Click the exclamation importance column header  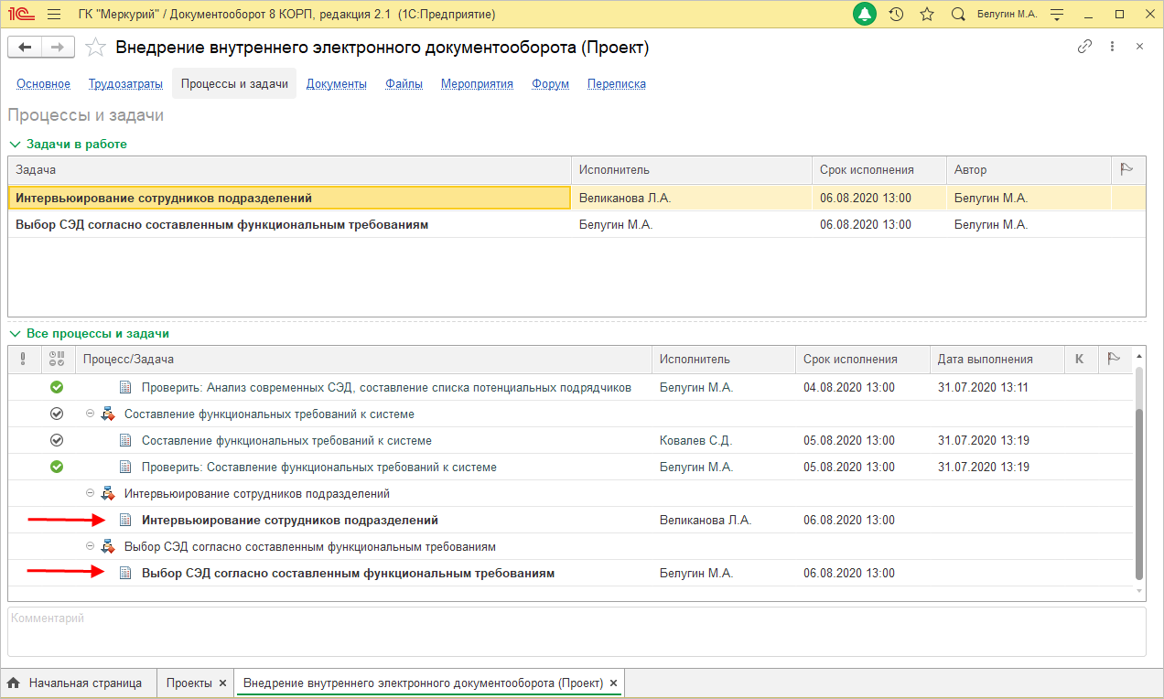click(24, 360)
